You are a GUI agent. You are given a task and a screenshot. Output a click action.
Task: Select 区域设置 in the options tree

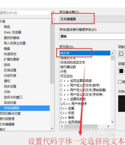point(10,70)
